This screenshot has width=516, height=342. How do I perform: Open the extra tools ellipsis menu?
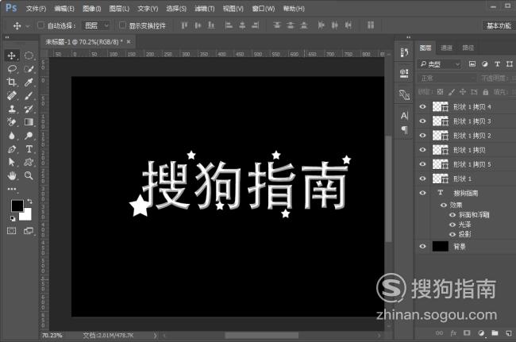12,189
